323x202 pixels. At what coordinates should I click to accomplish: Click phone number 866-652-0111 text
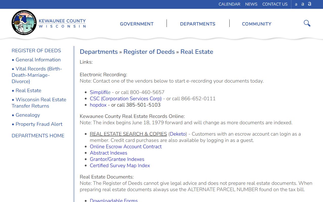click(198, 98)
